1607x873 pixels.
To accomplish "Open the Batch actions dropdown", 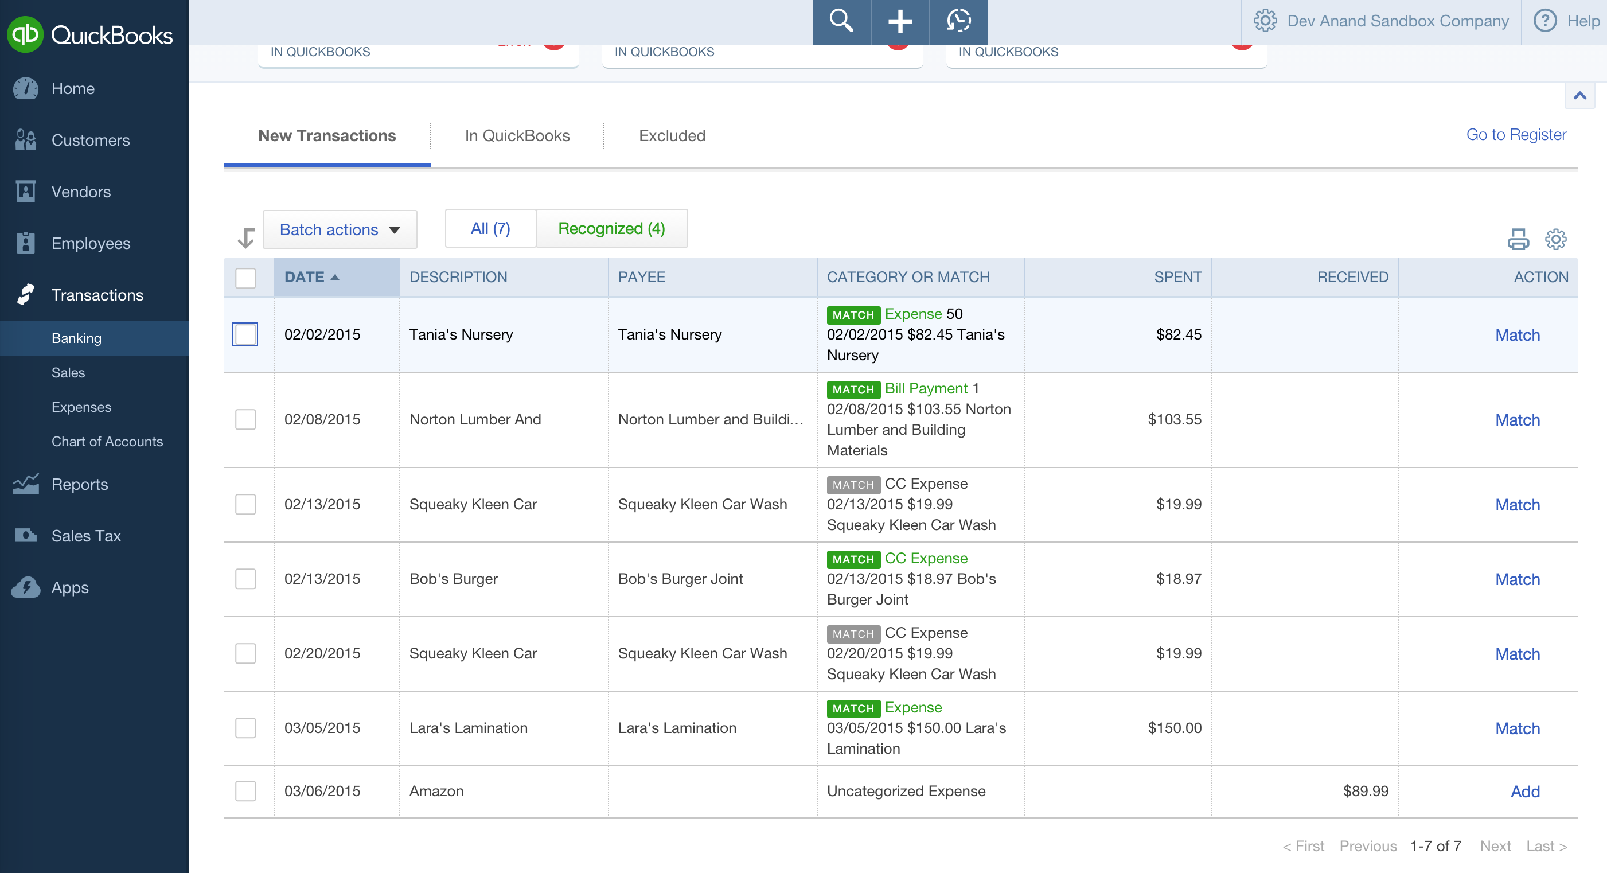I will coord(340,229).
